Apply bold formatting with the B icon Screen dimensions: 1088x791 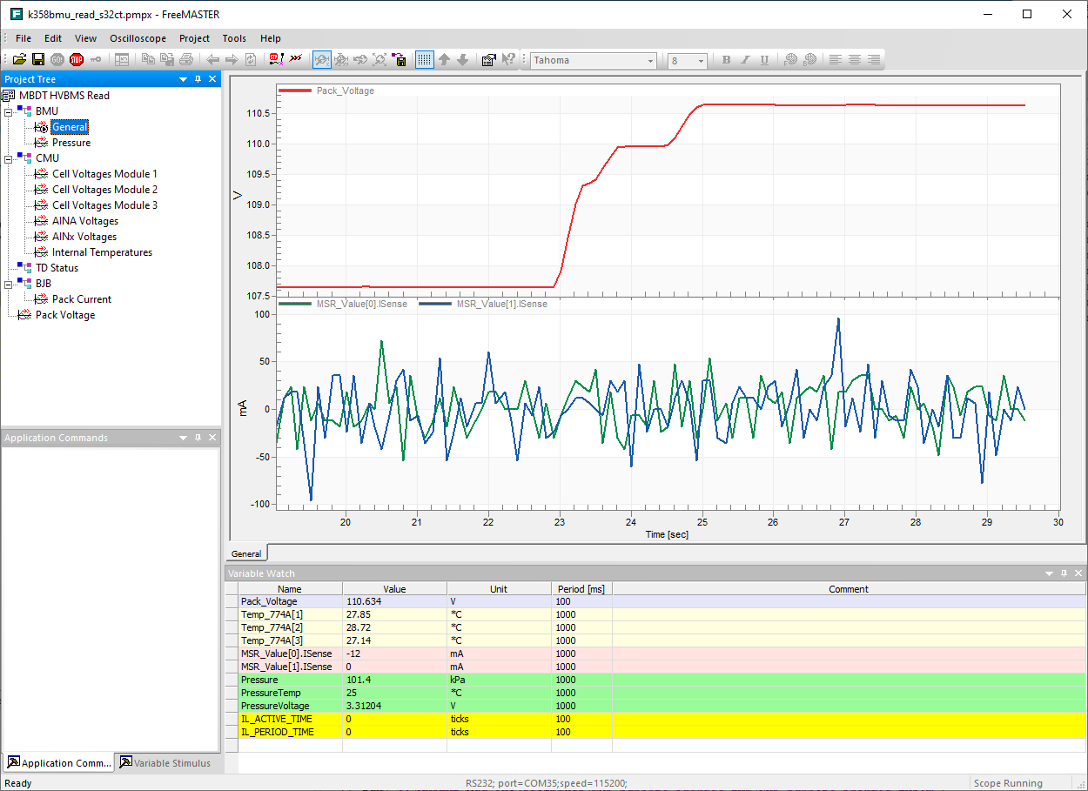pos(725,59)
